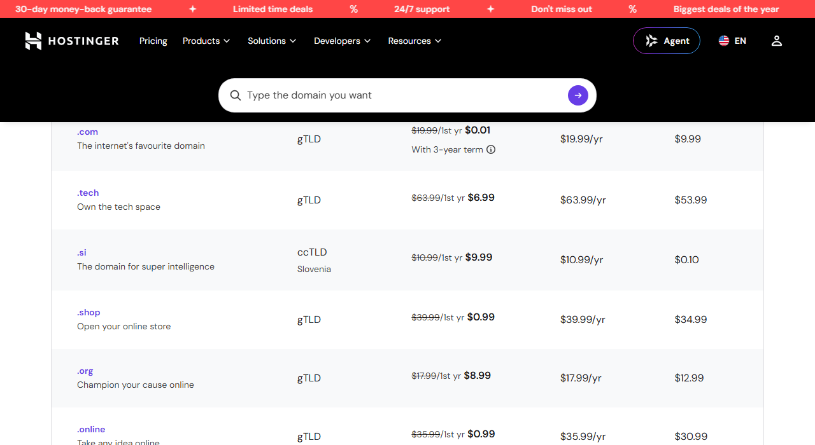Click the $0.01 first-year .com price
The height and width of the screenshot is (445, 815).
pyautogui.click(x=478, y=130)
